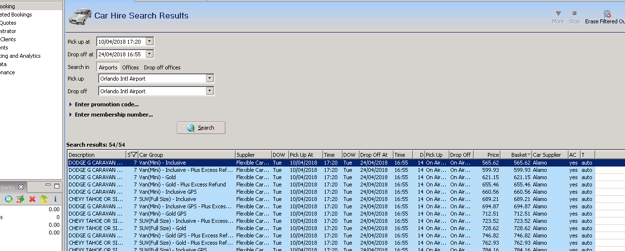
Task: Sort by the Car Group column header
Action: pyautogui.click(x=186, y=155)
